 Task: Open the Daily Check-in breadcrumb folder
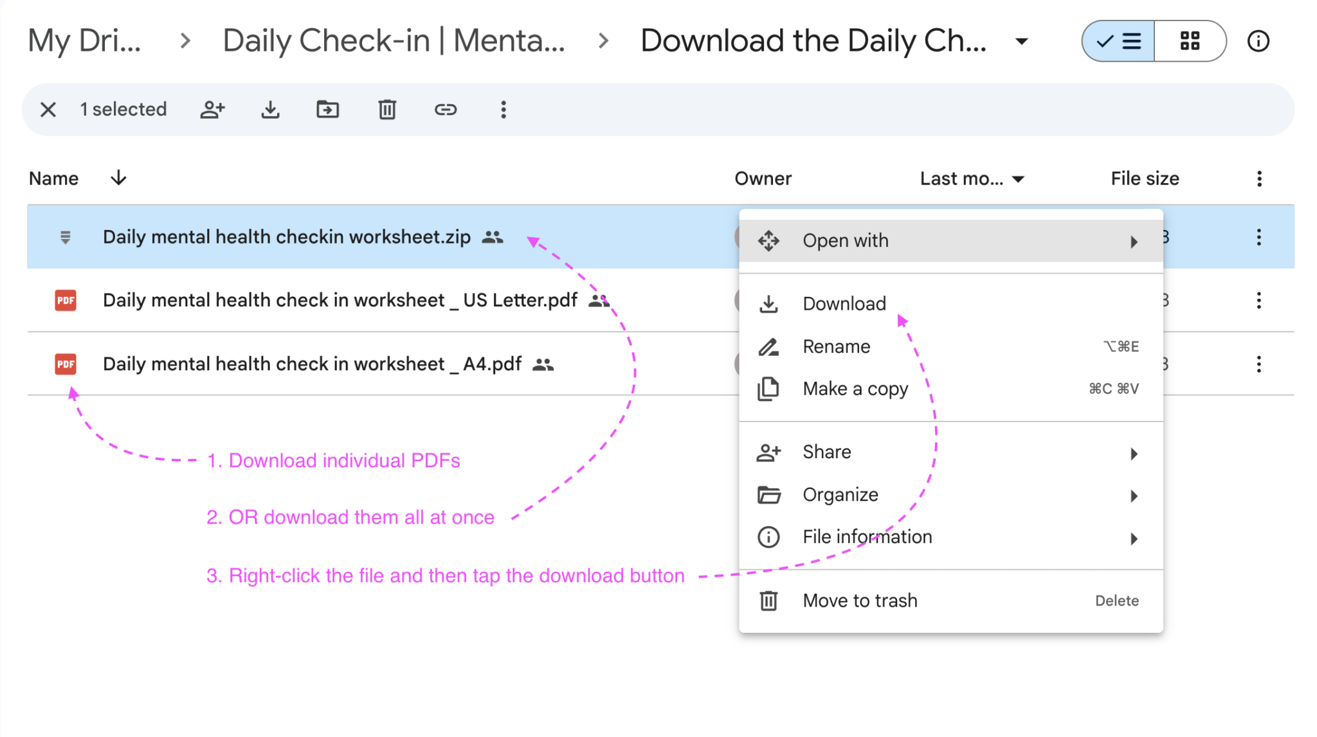tap(394, 40)
